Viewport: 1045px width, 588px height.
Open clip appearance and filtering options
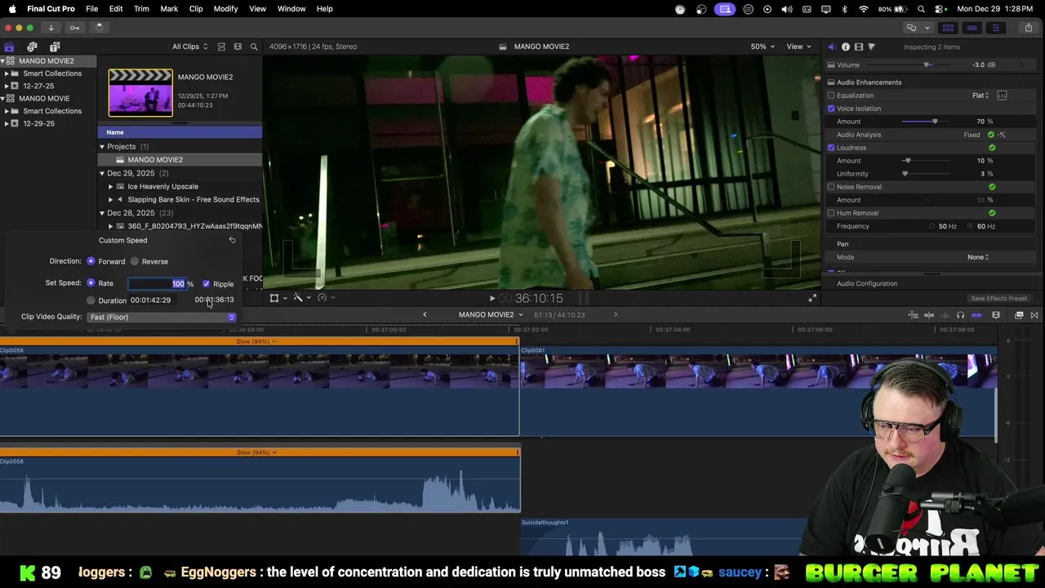pyautogui.click(x=238, y=47)
